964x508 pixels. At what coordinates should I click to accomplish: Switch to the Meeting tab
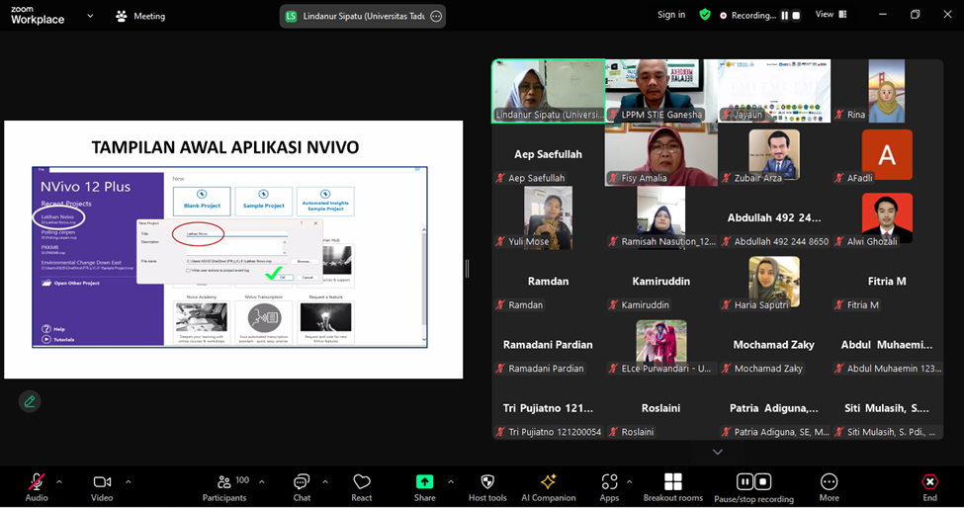coord(140,16)
